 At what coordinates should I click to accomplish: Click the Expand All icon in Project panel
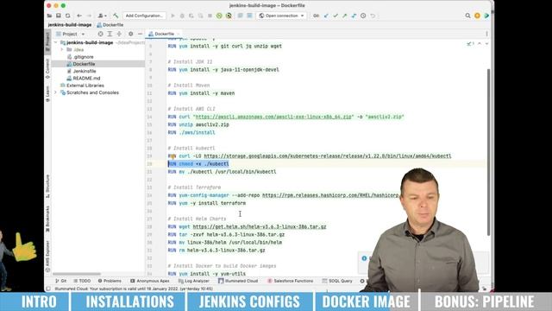click(x=110, y=34)
